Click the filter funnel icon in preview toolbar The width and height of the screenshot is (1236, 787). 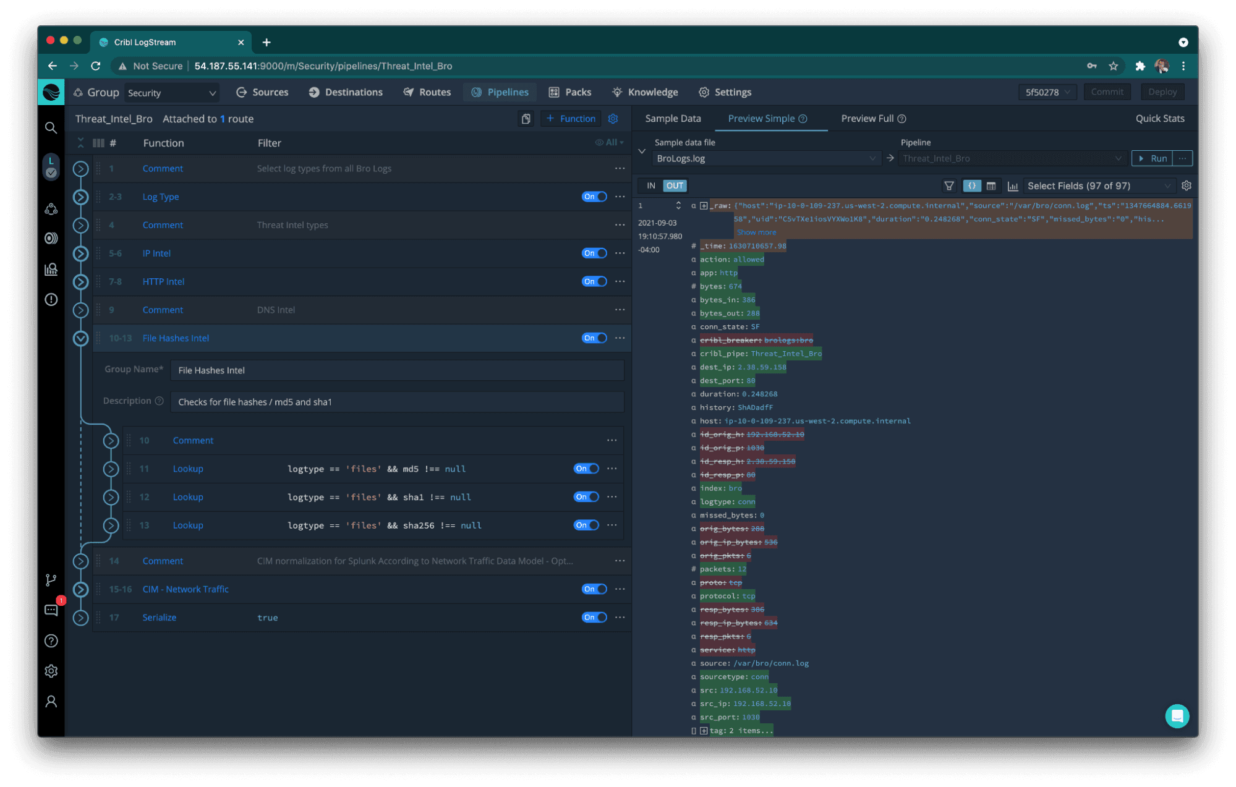(948, 185)
